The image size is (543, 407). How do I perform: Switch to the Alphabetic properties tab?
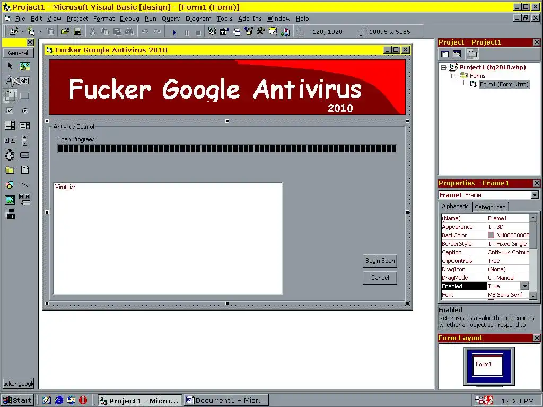click(x=455, y=206)
